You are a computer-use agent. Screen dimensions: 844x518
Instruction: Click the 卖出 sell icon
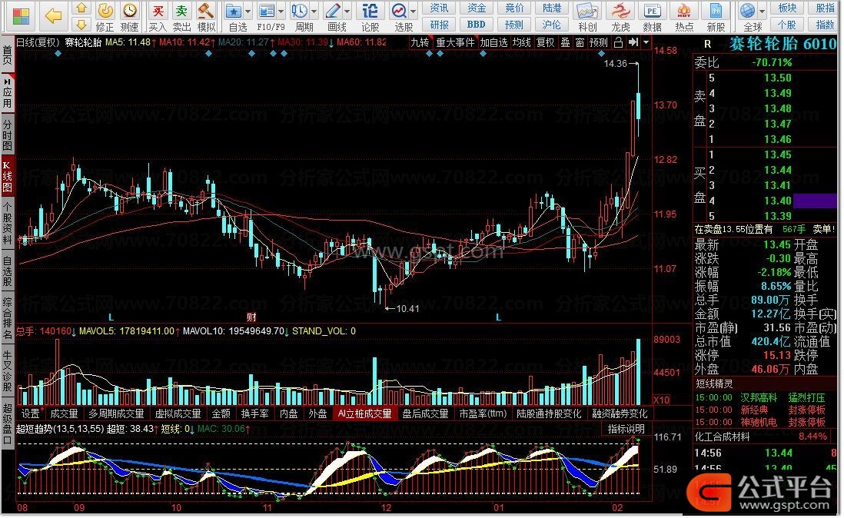coord(182,10)
